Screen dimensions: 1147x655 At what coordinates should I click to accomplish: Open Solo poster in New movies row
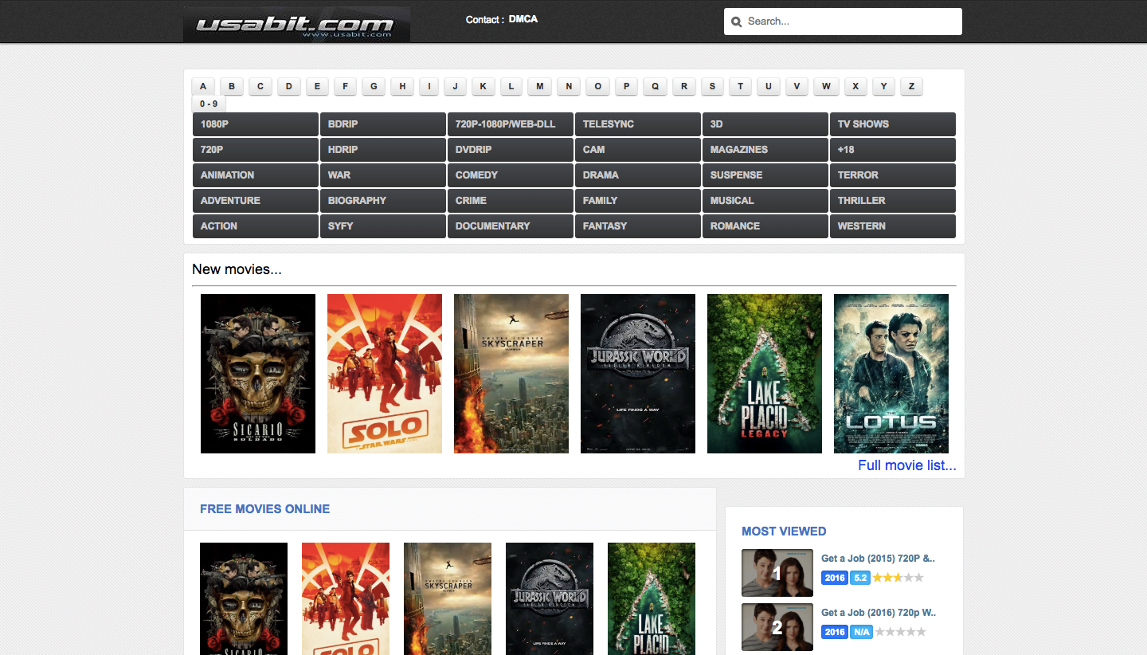point(385,374)
